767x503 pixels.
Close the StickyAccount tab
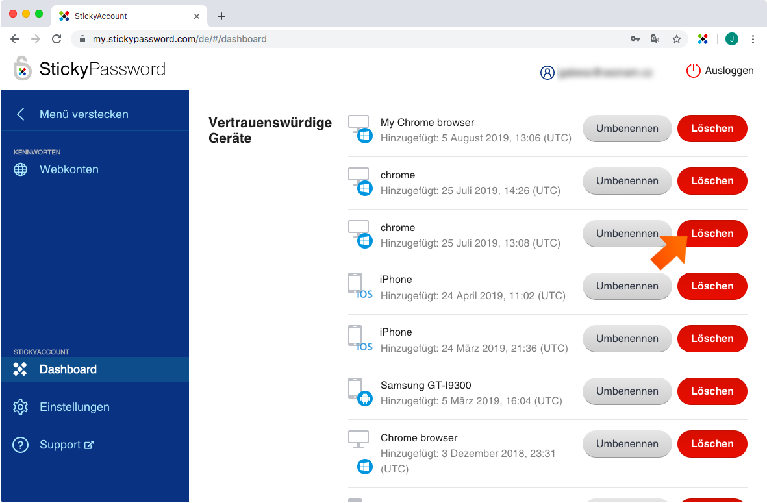[x=197, y=16]
